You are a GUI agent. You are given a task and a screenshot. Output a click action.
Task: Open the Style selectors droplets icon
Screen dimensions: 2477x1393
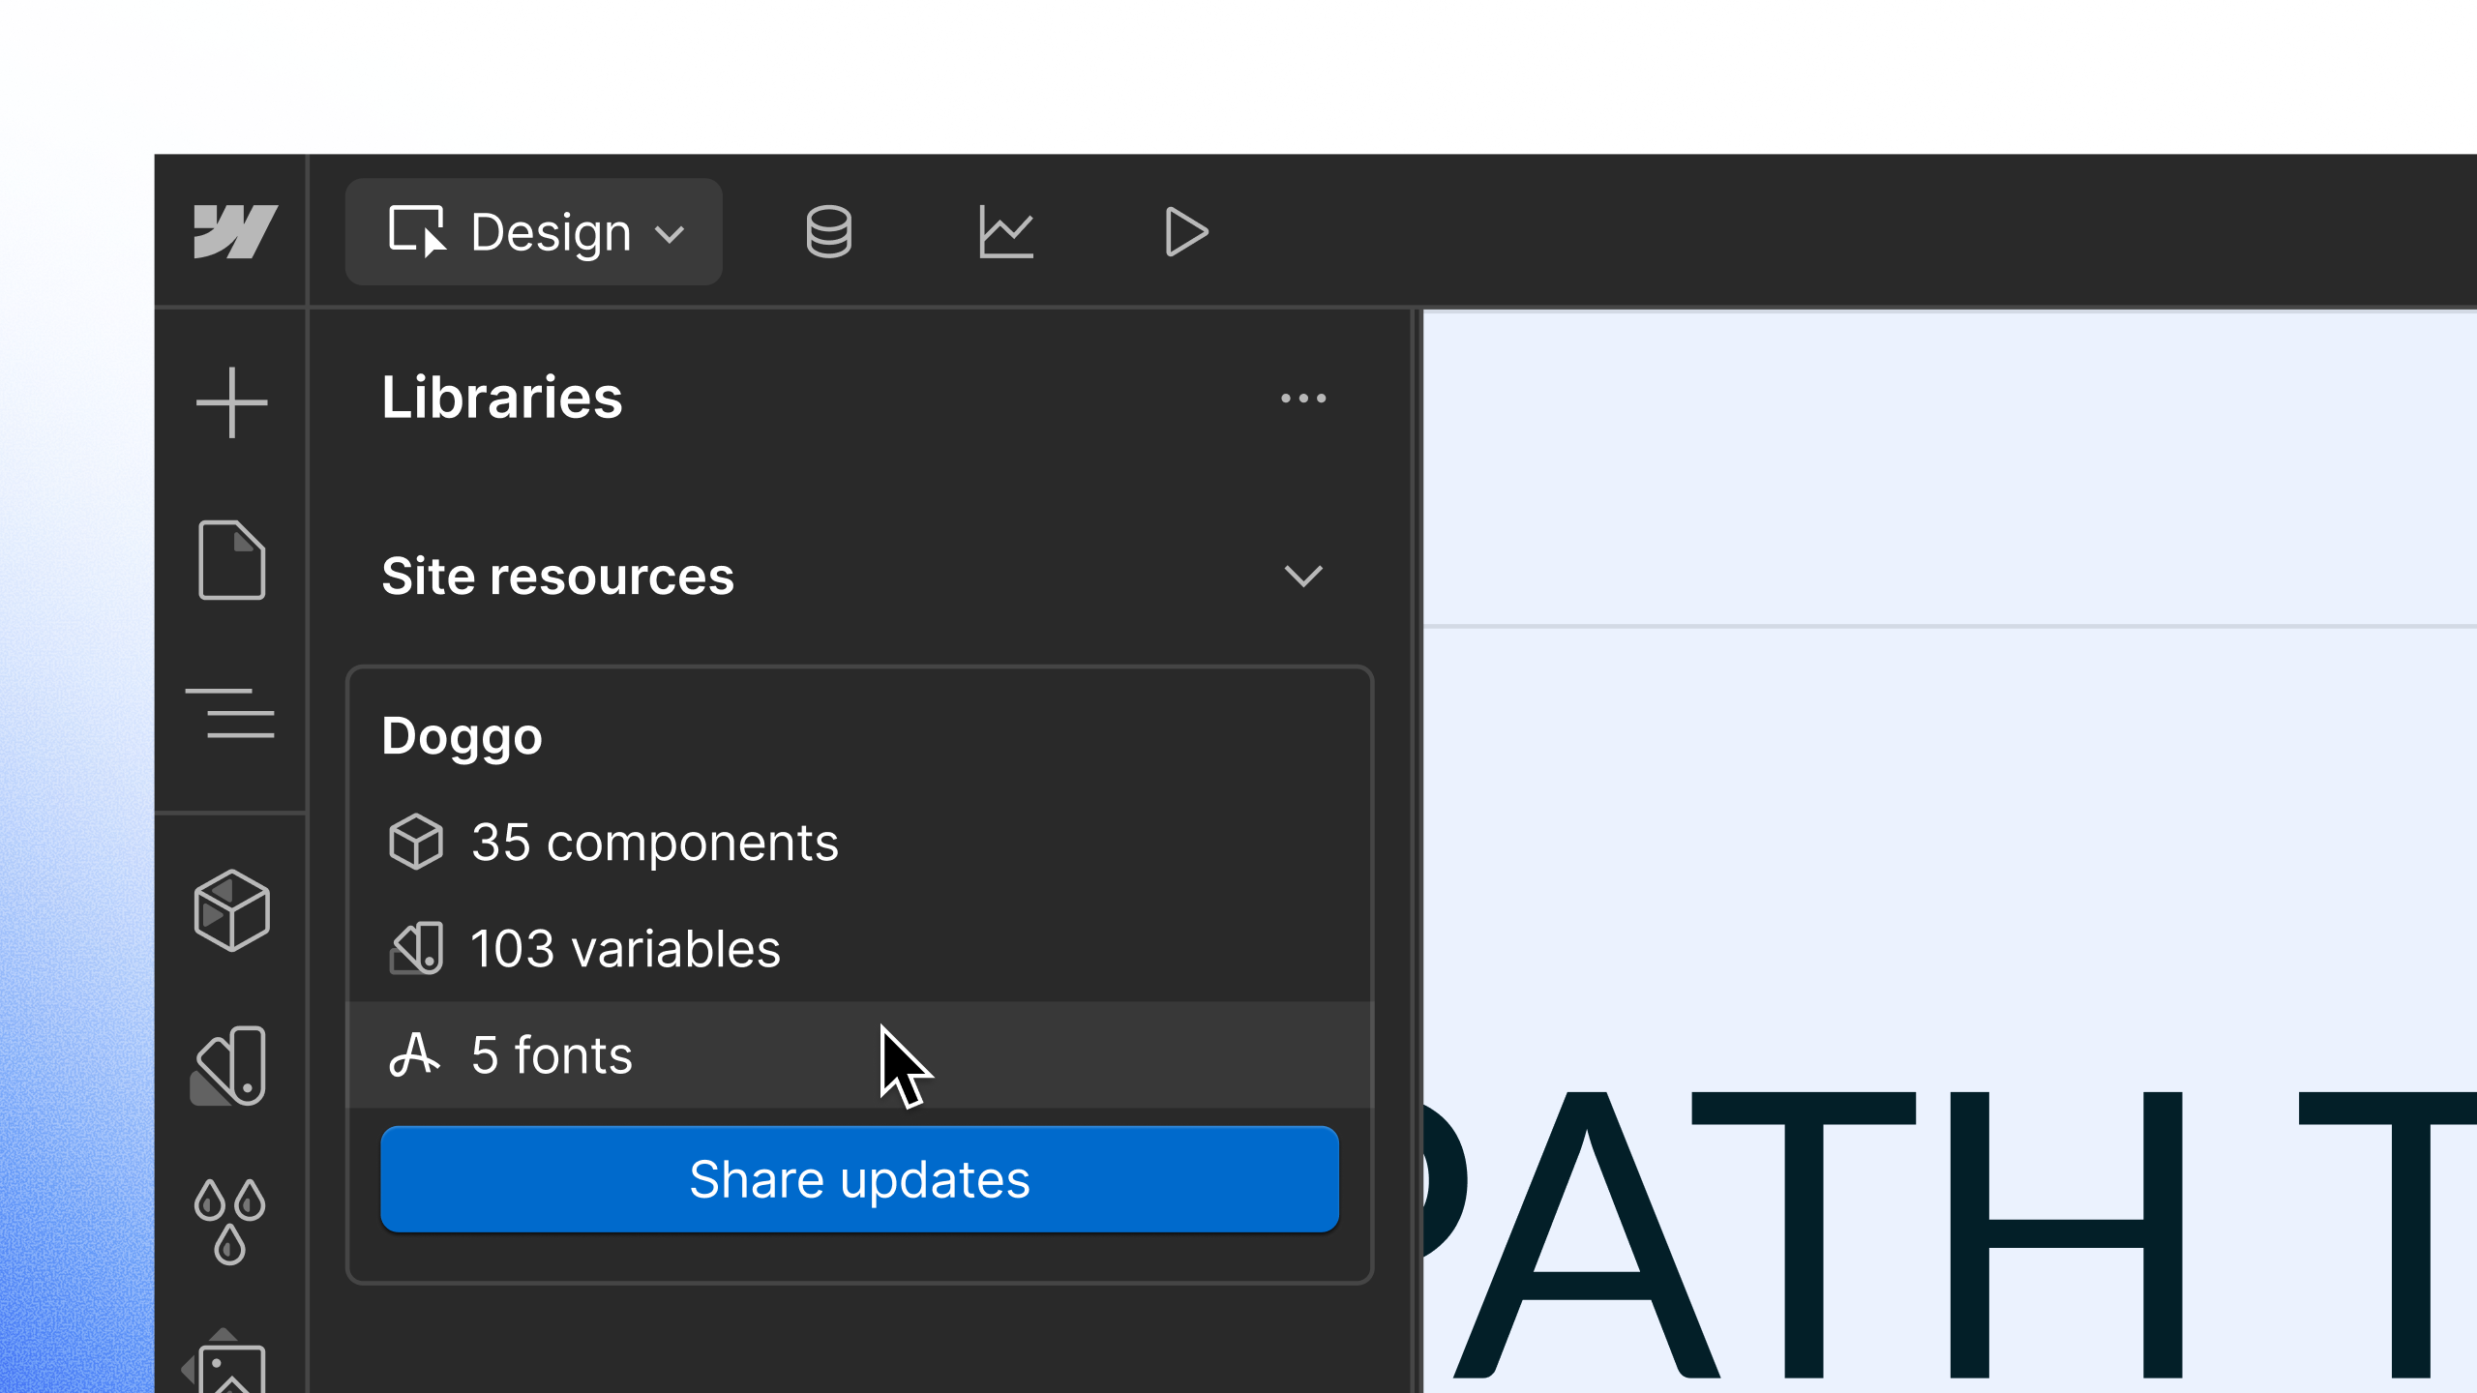(x=229, y=1222)
